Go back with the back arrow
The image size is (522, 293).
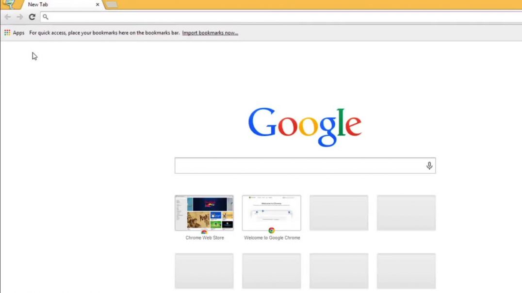[8, 16]
